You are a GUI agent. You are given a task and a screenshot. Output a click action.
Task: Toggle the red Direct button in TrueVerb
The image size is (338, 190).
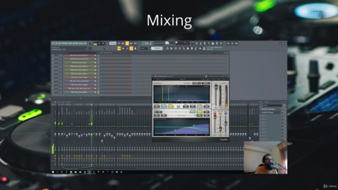[215, 113]
